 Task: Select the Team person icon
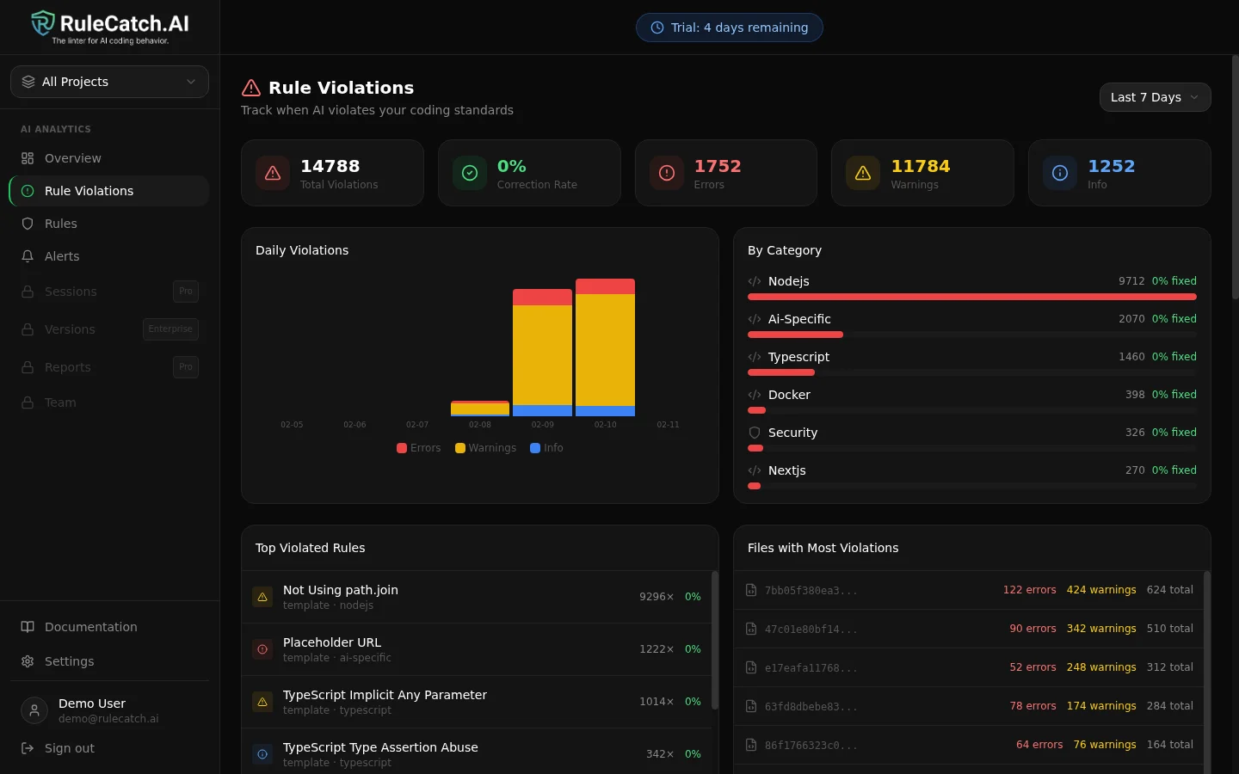[27, 402]
